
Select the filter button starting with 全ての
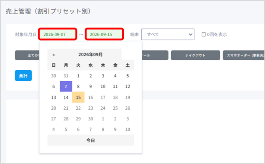tap(27, 55)
